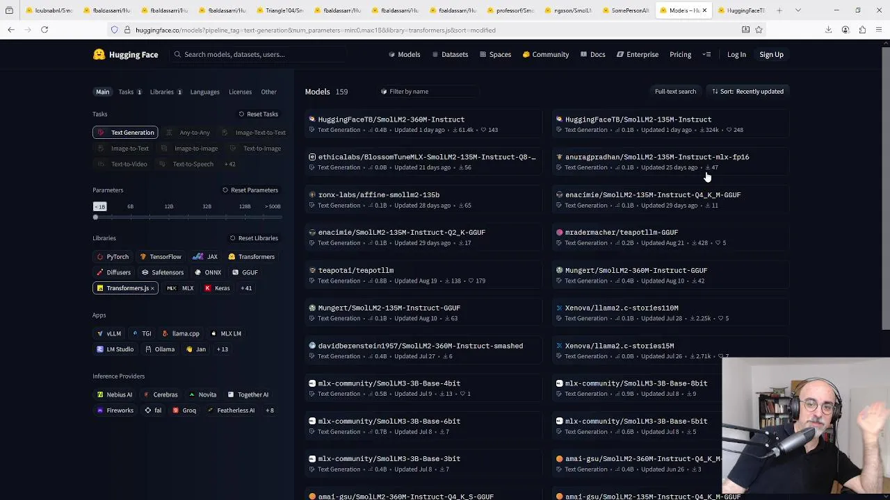The image size is (890, 500).
Task: Switch to the Libraries filter tab
Action: point(165,92)
